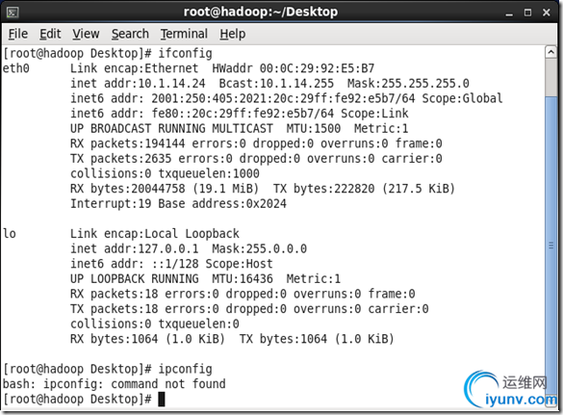This screenshot has height=415, width=563.
Task: Open the Edit menu
Action: 50,34
